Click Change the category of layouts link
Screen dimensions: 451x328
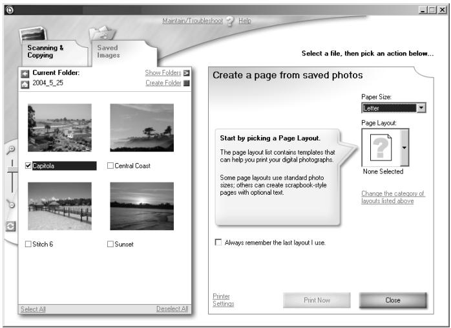pos(393,197)
